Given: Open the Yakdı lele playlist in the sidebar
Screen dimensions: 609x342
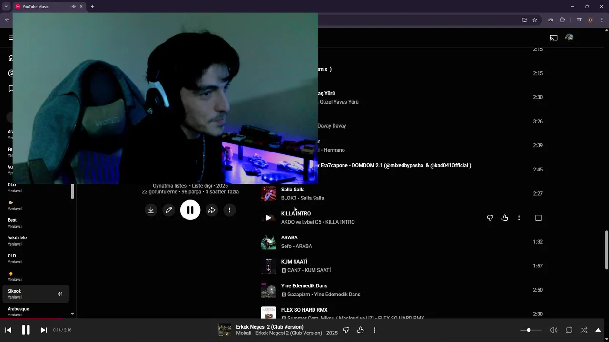Looking at the screenshot, I should tap(36, 241).
